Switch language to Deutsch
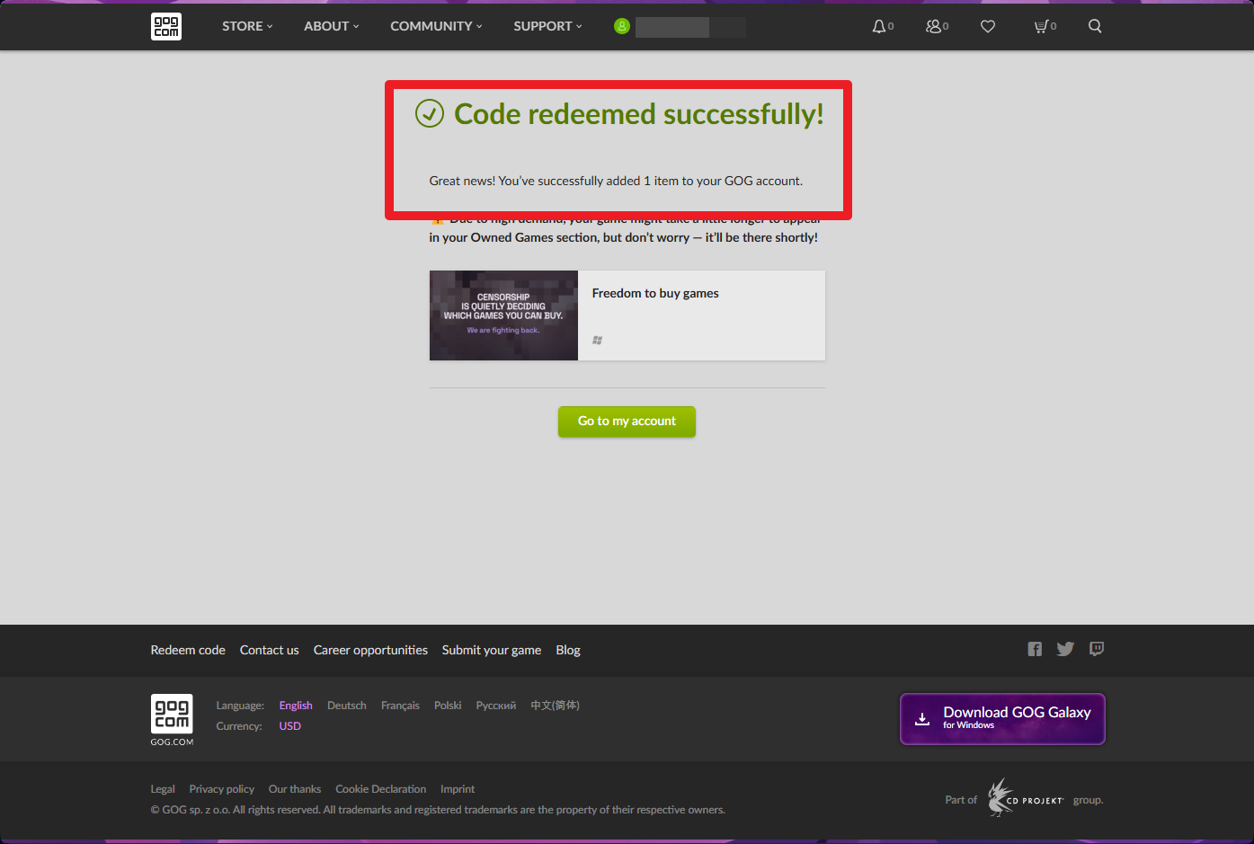The image size is (1254, 844). [x=347, y=706]
